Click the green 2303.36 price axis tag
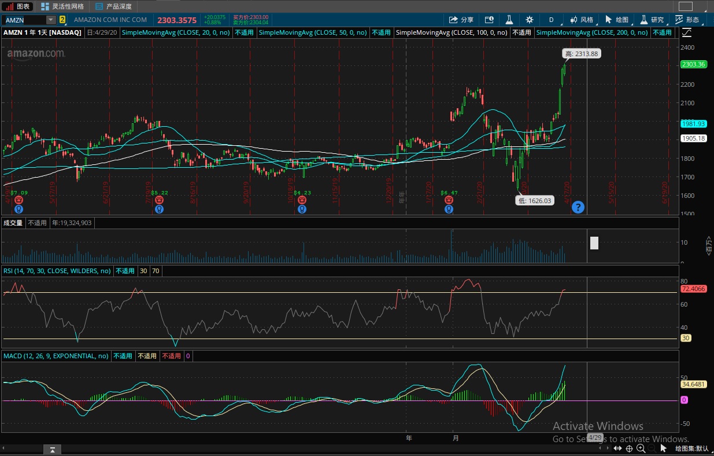The image size is (714, 456). coord(693,64)
